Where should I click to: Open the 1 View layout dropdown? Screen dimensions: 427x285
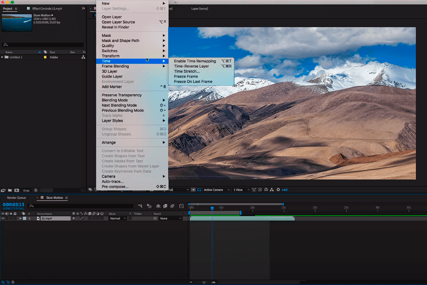(x=241, y=190)
